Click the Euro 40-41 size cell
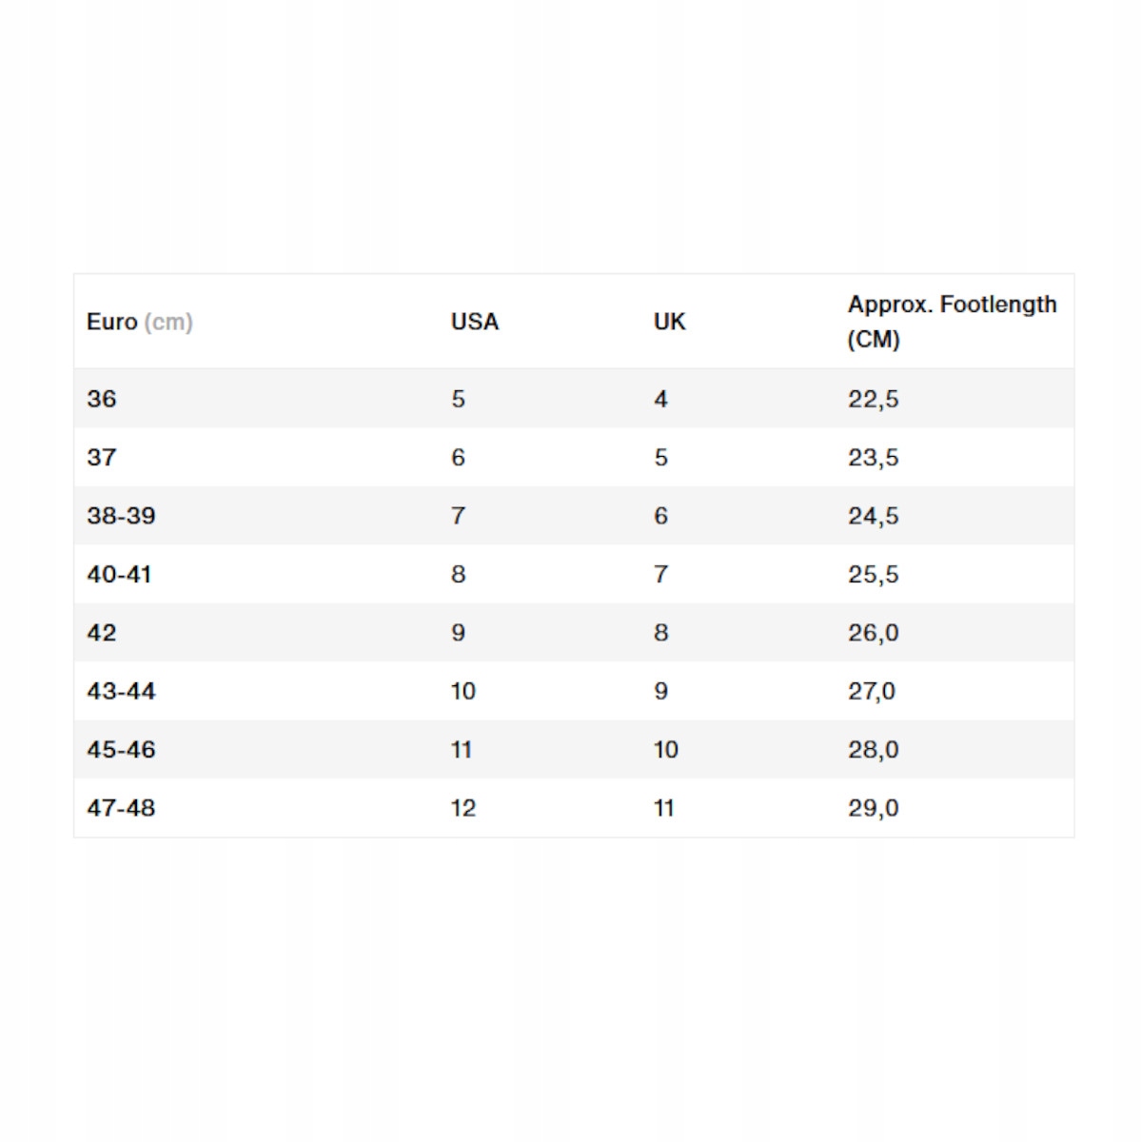Image resolution: width=1142 pixels, height=1142 pixels. click(x=119, y=575)
